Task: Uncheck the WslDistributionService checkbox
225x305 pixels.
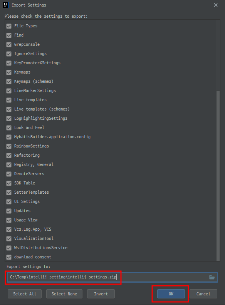Action: (x=9, y=248)
